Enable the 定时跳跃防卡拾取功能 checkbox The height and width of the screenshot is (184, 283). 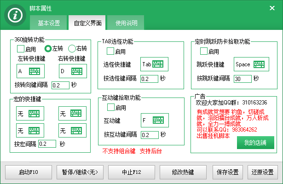tap(204, 51)
